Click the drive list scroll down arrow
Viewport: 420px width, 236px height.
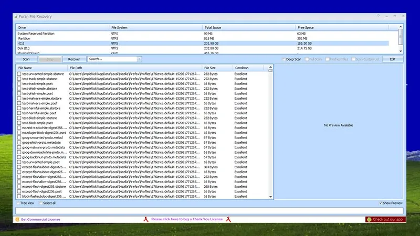[x=401, y=51]
